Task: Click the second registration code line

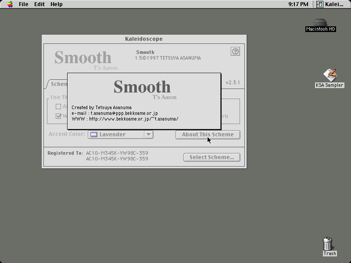Action: click(117, 159)
